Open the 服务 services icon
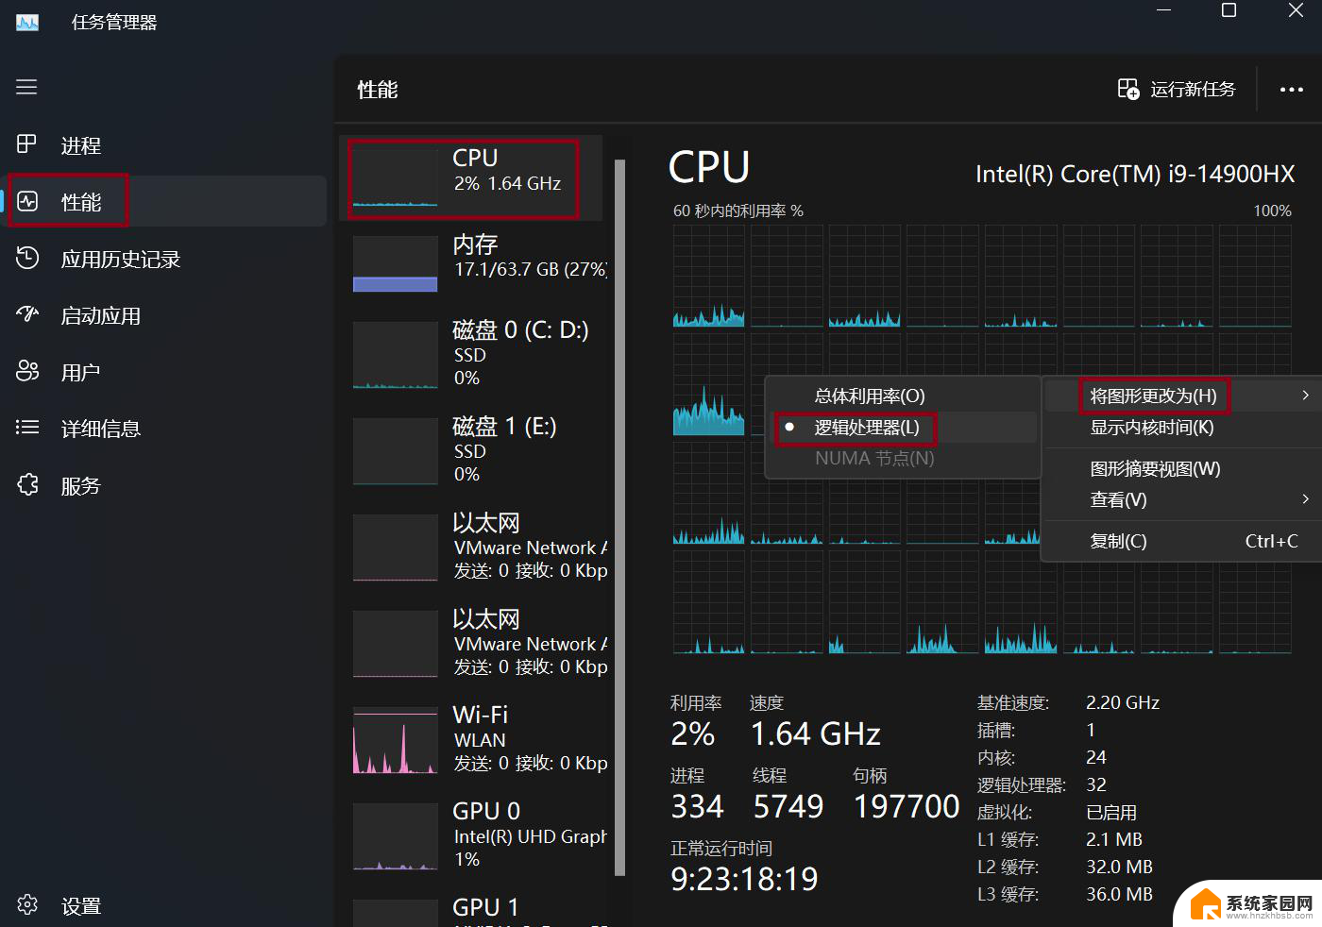 (x=27, y=484)
